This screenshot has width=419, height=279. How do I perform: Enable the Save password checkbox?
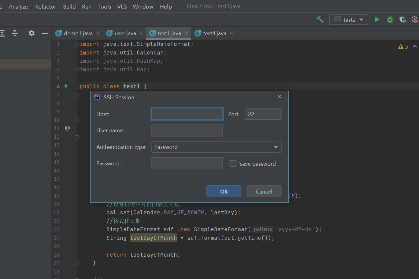point(233,164)
